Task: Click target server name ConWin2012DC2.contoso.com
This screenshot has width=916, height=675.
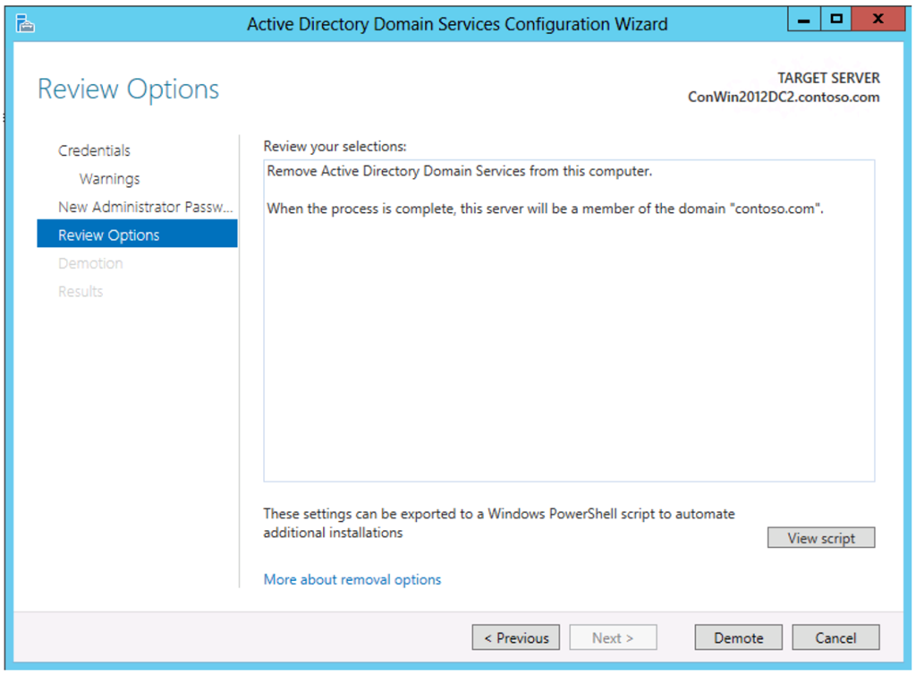Action: (784, 97)
